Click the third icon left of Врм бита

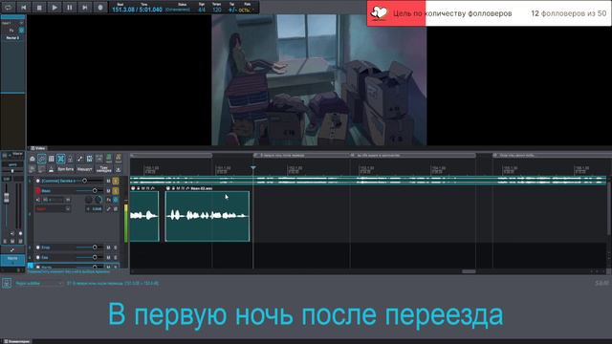51,169
